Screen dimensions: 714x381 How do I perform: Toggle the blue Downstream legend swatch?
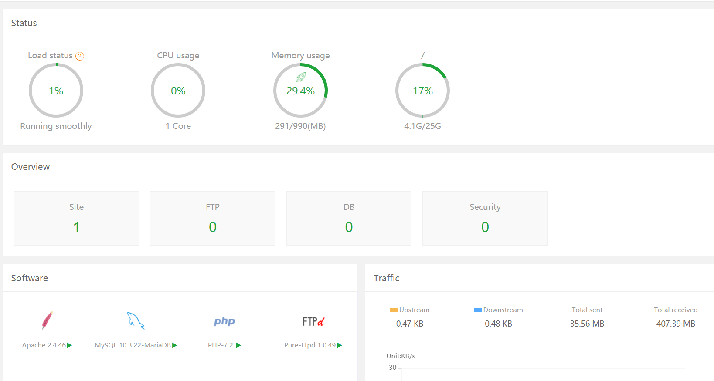click(477, 310)
